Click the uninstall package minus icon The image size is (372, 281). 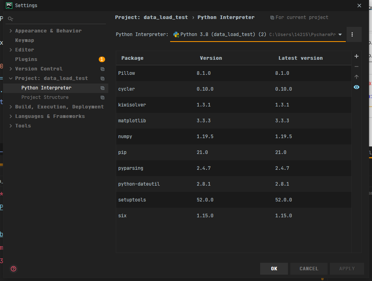point(357,66)
